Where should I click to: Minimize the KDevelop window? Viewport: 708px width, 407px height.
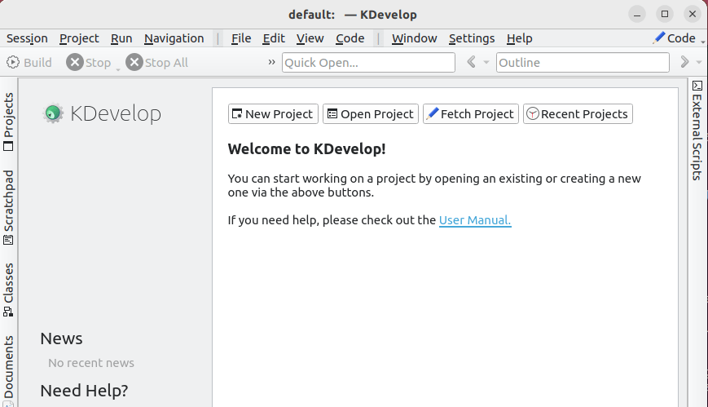pos(637,15)
